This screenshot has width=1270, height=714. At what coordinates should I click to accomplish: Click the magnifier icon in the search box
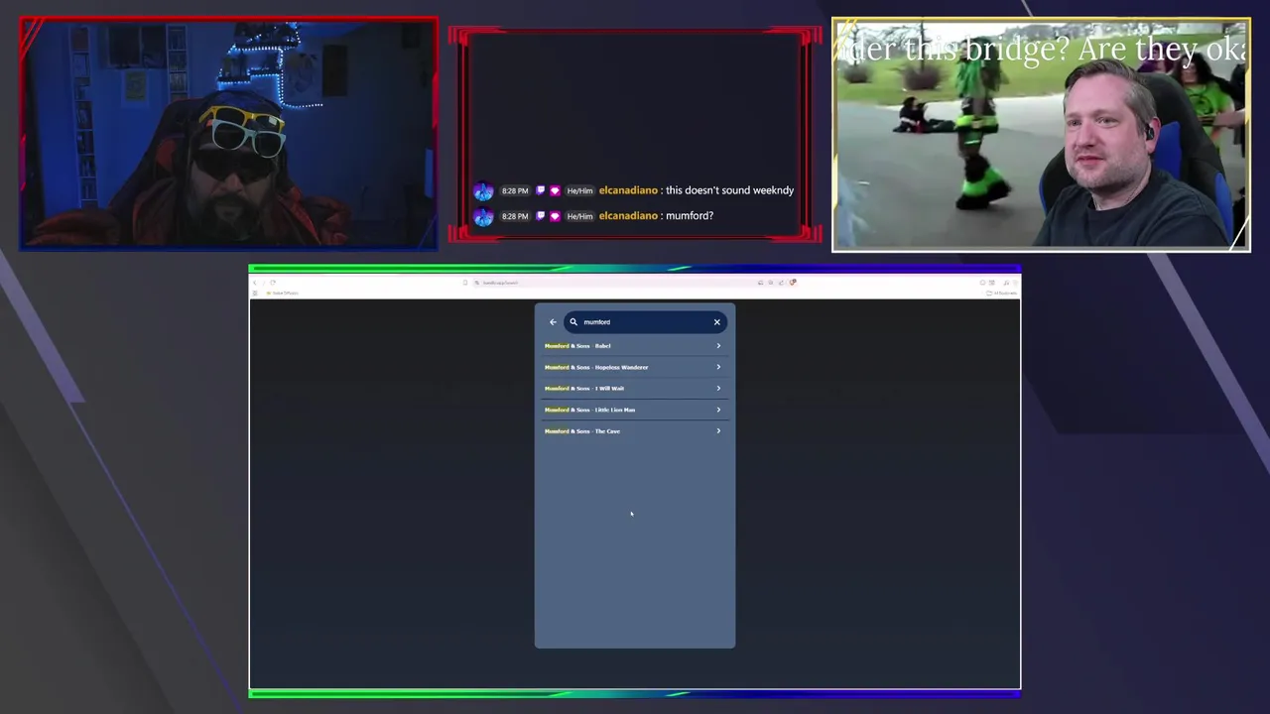573,321
